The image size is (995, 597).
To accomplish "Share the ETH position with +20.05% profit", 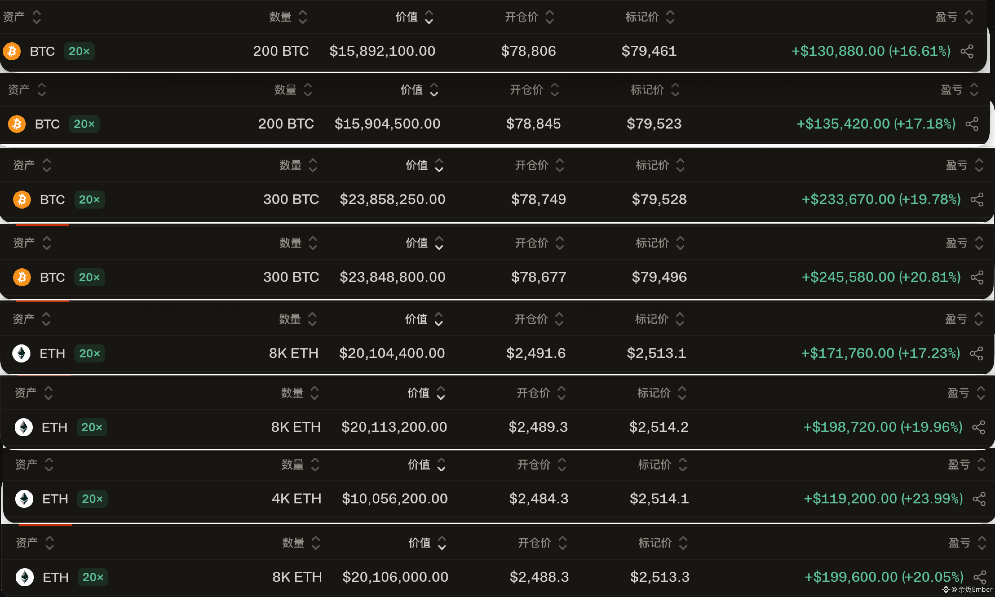I will [979, 577].
